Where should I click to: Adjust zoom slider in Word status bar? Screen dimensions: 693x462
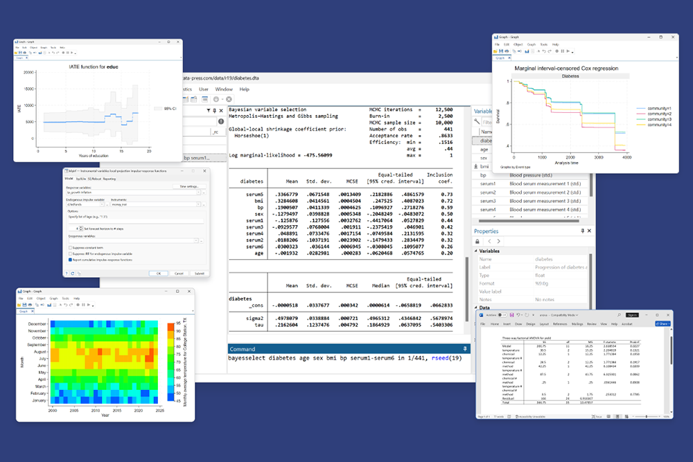coord(647,416)
